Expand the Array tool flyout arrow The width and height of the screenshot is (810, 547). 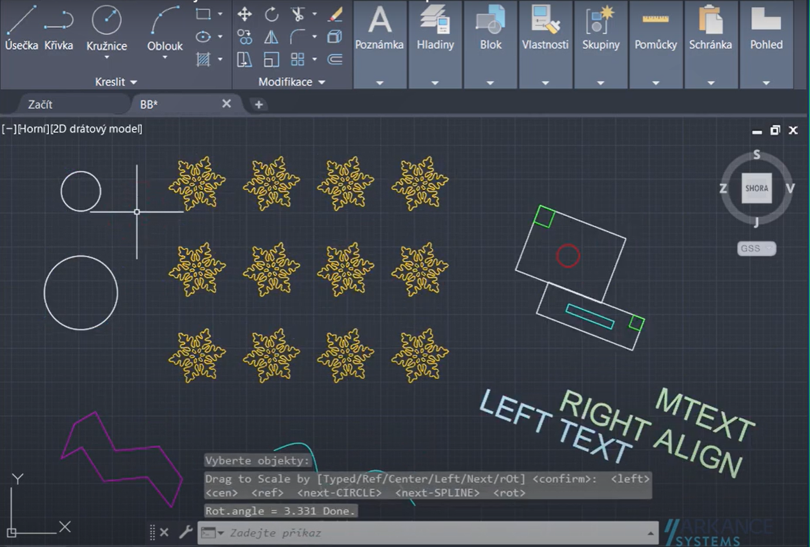point(314,59)
